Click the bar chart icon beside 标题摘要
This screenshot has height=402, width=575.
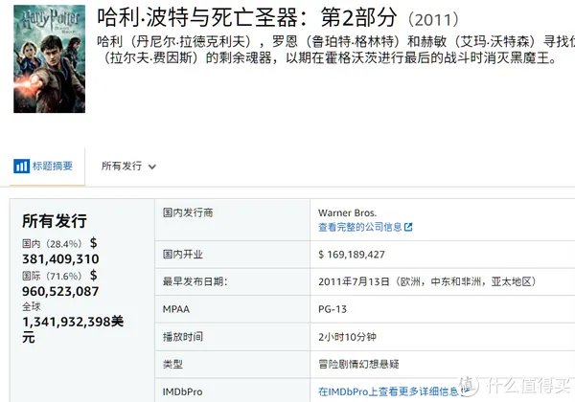[22, 167]
